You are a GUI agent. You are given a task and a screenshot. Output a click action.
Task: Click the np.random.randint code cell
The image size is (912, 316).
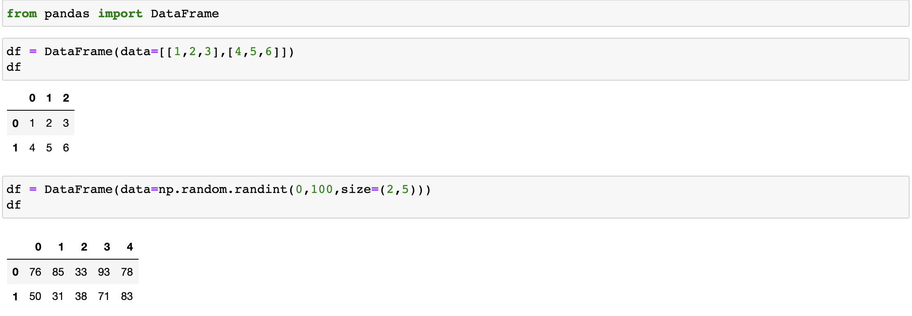pyautogui.click(x=456, y=197)
